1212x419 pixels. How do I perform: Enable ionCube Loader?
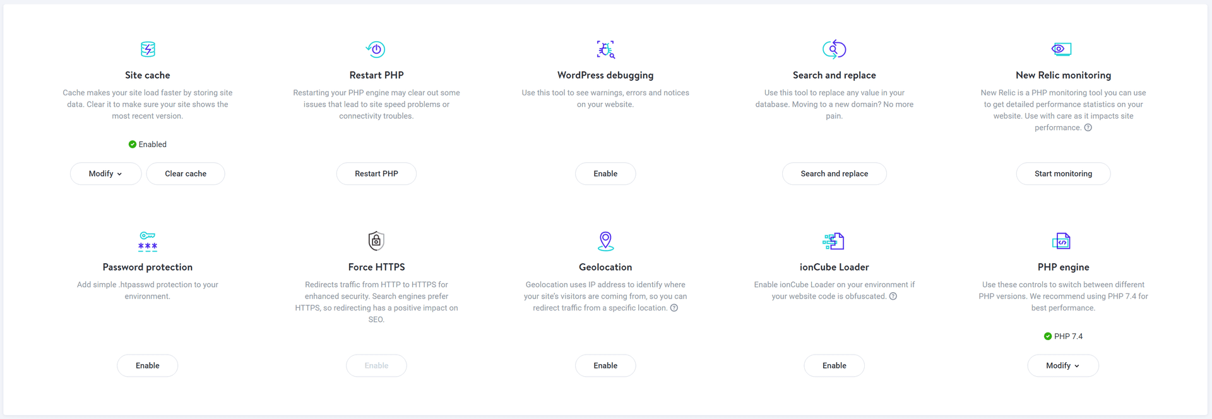point(834,365)
